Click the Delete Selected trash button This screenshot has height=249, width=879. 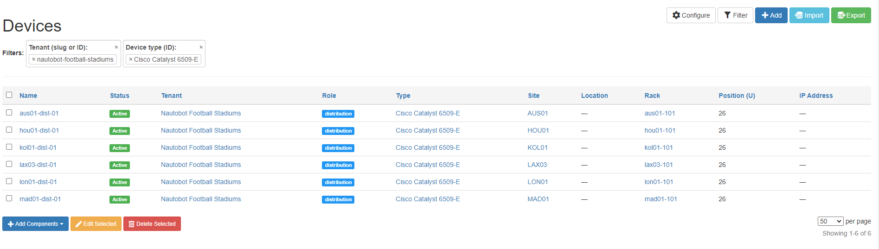tap(152, 224)
